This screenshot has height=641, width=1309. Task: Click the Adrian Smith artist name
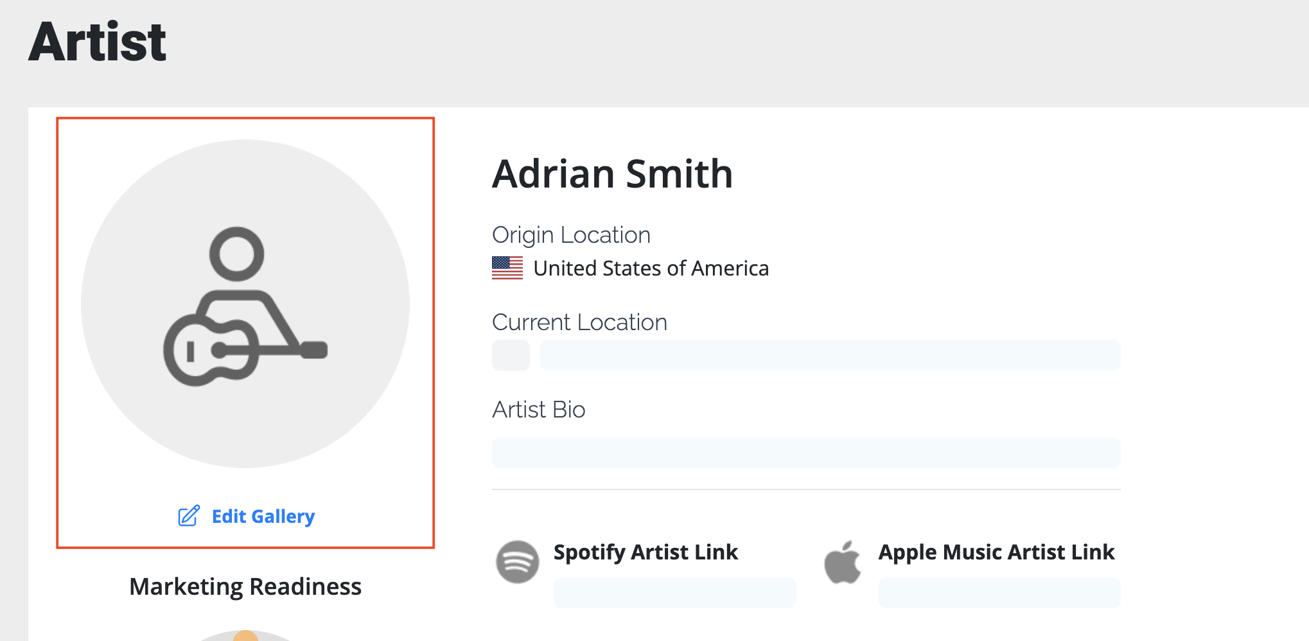(x=612, y=173)
